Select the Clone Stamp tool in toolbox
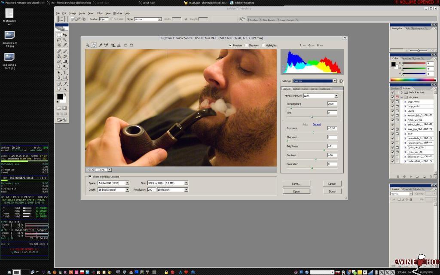This screenshot has height=275, width=440. coord(59,56)
